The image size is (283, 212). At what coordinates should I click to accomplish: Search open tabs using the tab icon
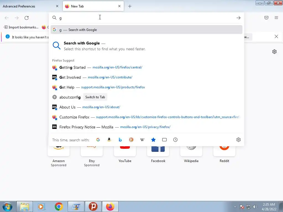tap(164, 140)
